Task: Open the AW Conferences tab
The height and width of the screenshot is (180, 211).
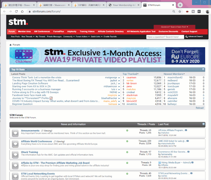Action: pos(42,32)
